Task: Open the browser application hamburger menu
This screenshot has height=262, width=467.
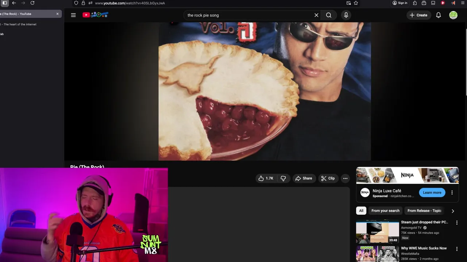Action: point(462,3)
